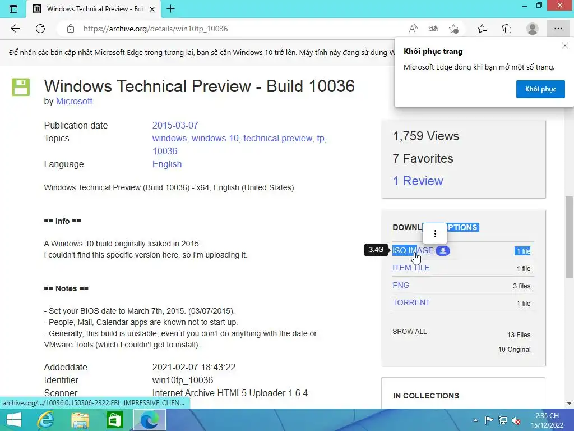
Task: Click the win10tp_10036 identifier value
Action: click(x=183, y=380)
